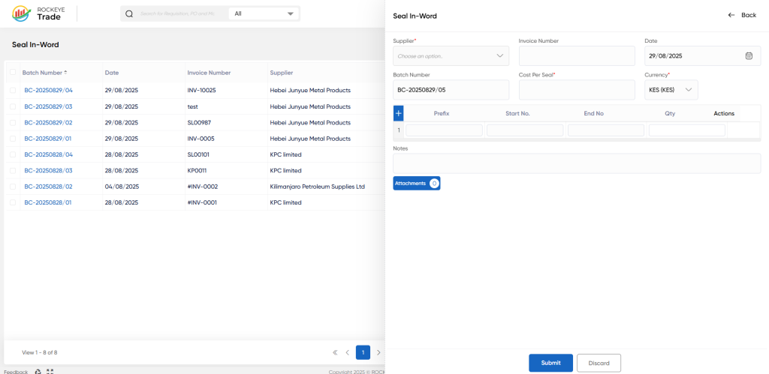
Task: Click the Submit button
Action: (x=550, y=363)
